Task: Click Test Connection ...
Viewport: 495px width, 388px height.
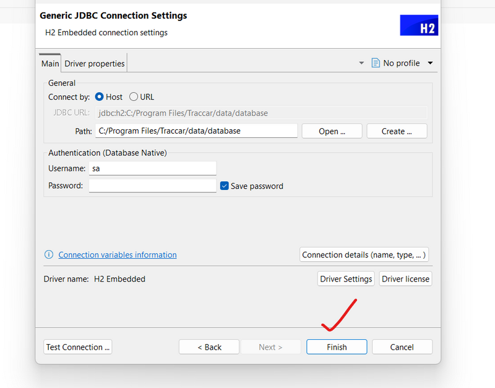Action: pos(78,347)
